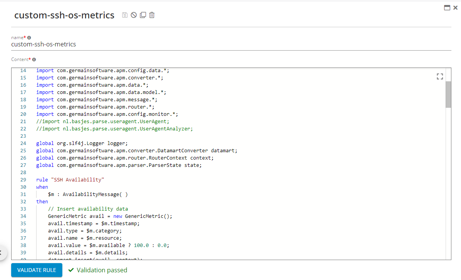Expand code editor to fullscreen
Screen dimensions: 461x280
point(440,76)
